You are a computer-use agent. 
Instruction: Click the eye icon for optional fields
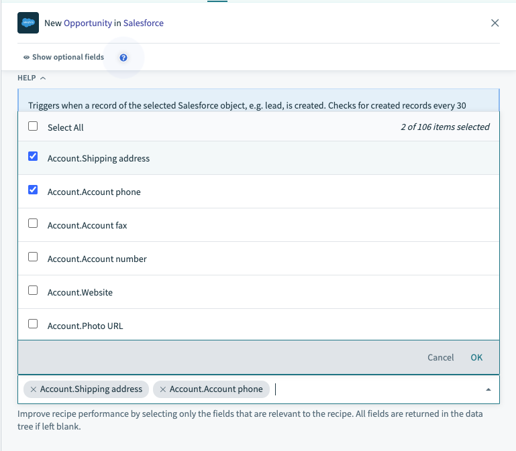[x=26, y=58]
